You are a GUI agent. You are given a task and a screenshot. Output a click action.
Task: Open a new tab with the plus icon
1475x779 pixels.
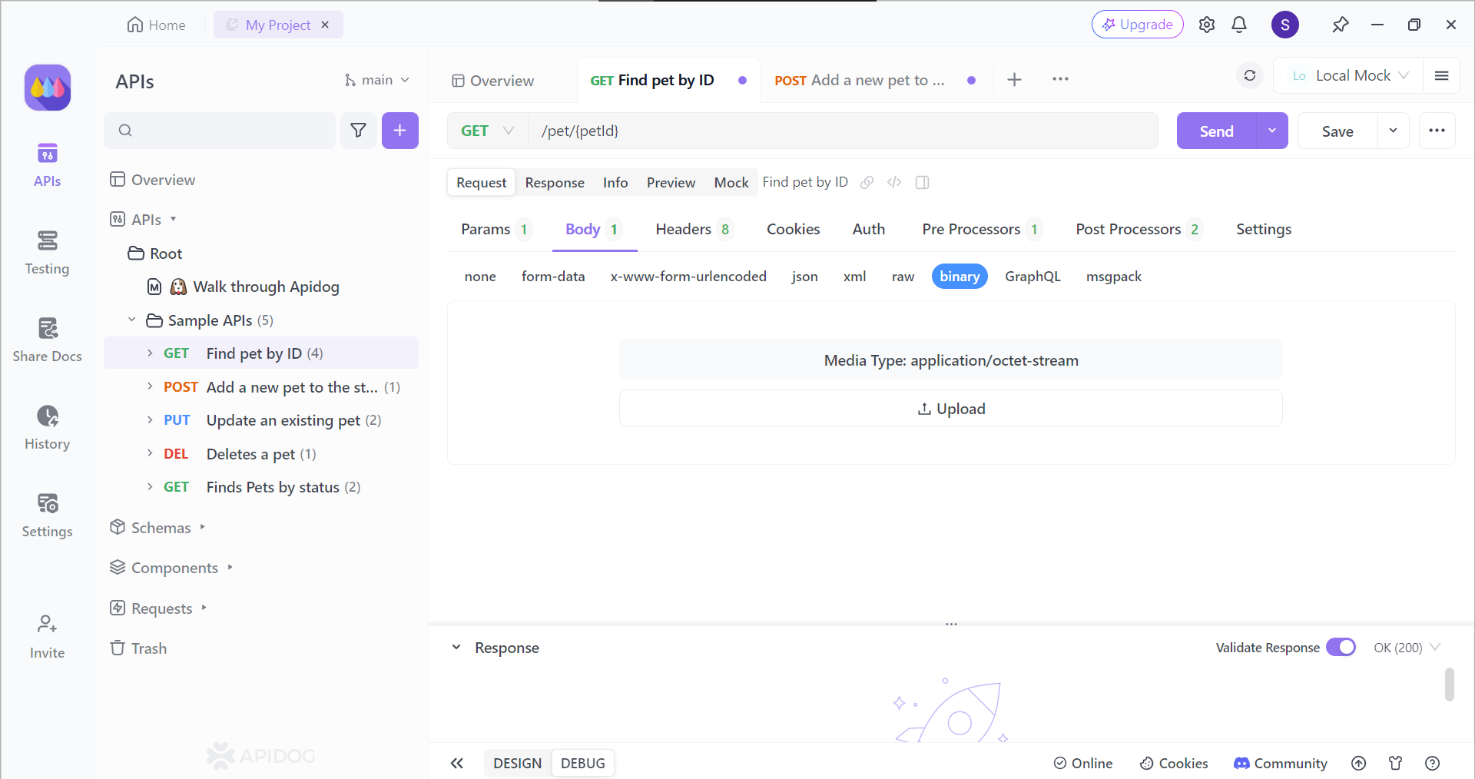click(x=1015, y=79)
